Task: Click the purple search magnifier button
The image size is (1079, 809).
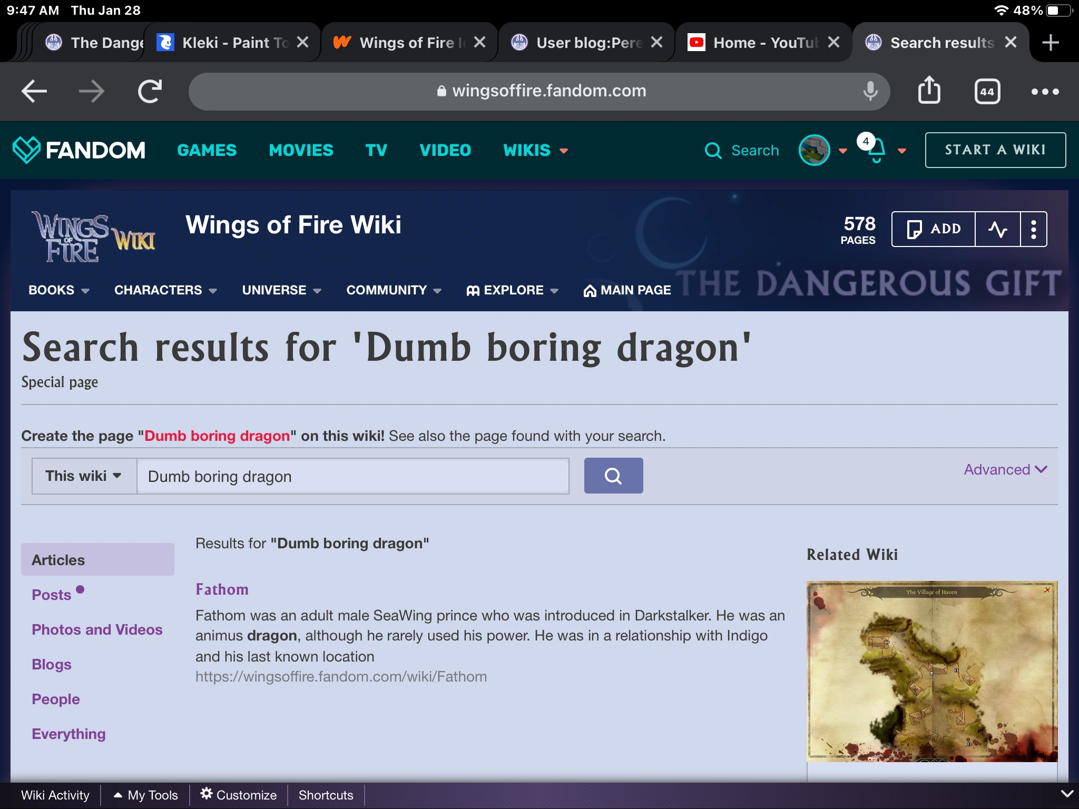Action: click(x=613, y=475)
